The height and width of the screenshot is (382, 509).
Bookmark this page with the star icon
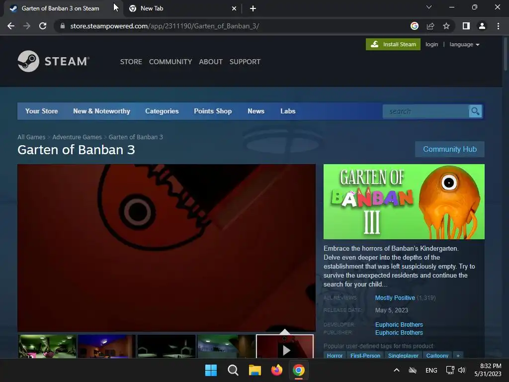pyautogui.click(x=446, y=26)
